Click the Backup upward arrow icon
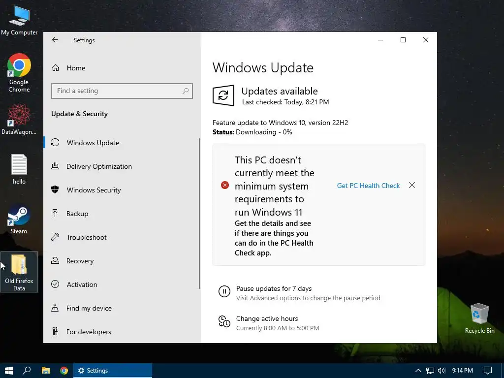This screenshot has width=504, height=378. click(55, 213)
